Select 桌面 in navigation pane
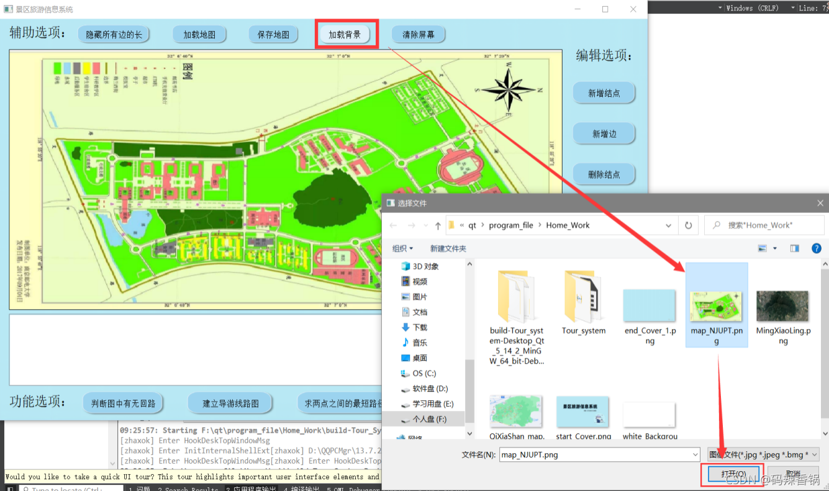 pos(420,358)
